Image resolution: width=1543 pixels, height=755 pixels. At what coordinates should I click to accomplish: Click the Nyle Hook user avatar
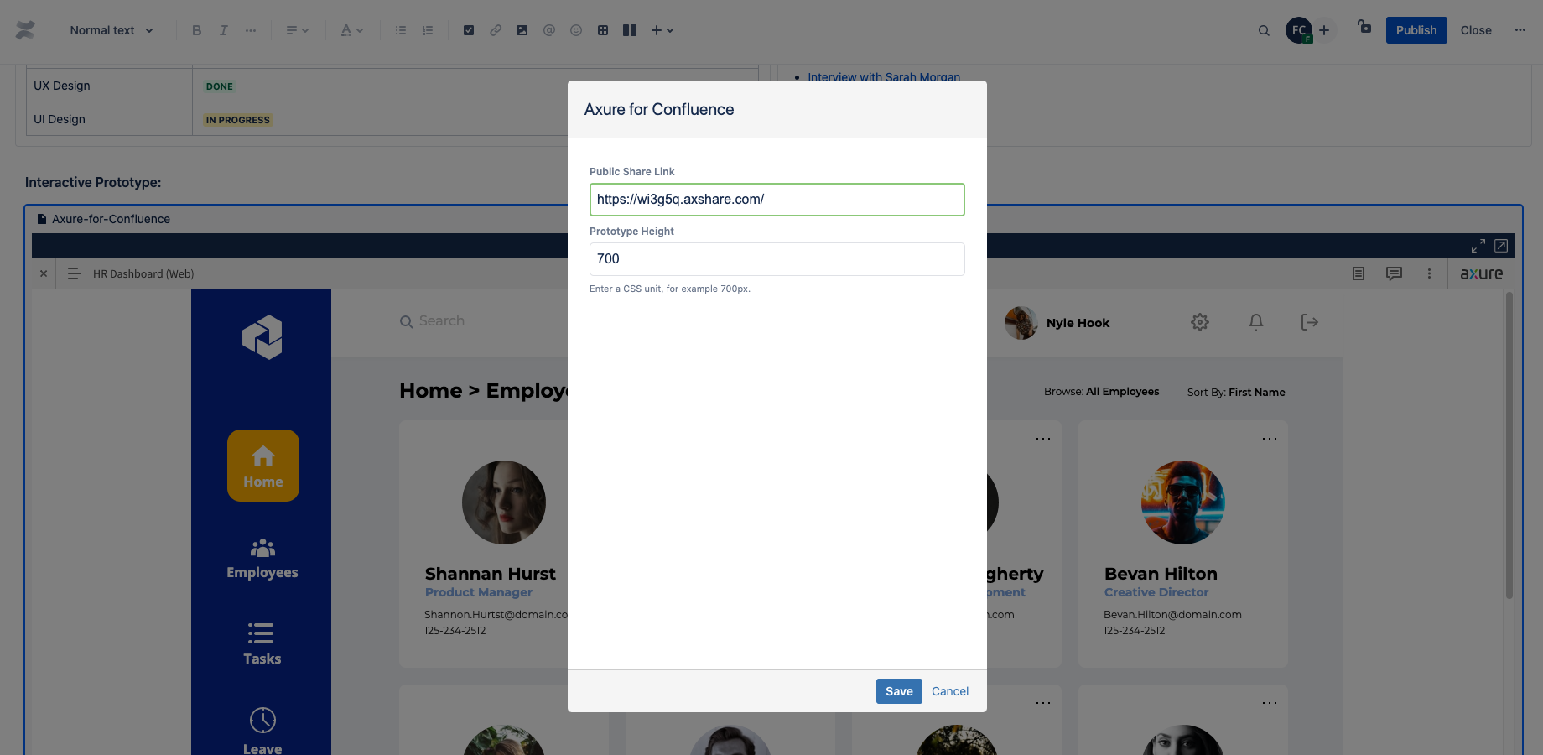point(1021,323)
